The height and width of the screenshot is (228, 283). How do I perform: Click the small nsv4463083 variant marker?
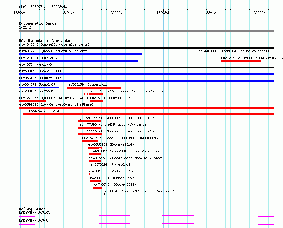point(199,54)
